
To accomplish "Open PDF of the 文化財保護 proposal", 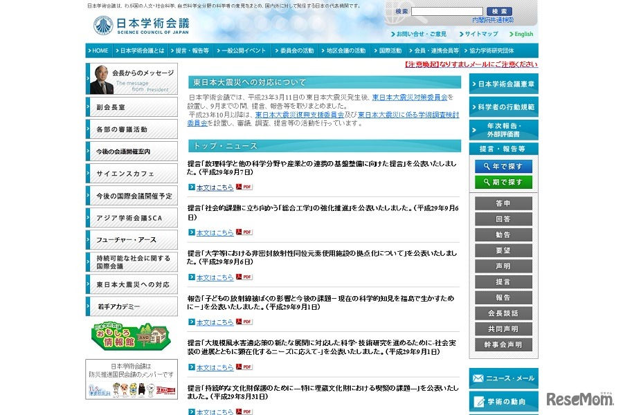I will pos(244,410).
